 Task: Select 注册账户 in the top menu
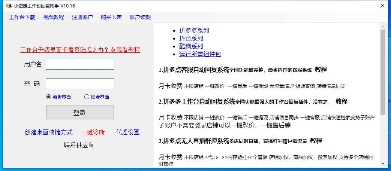82,17
